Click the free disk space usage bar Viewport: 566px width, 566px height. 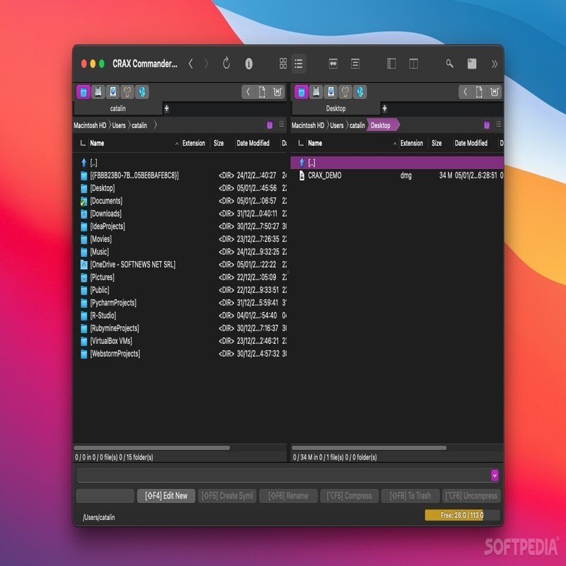pyautogui.click(x=462, y=515)
